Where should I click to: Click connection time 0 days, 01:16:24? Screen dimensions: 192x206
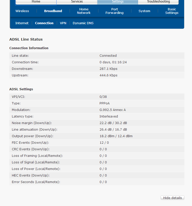point(113,62)
